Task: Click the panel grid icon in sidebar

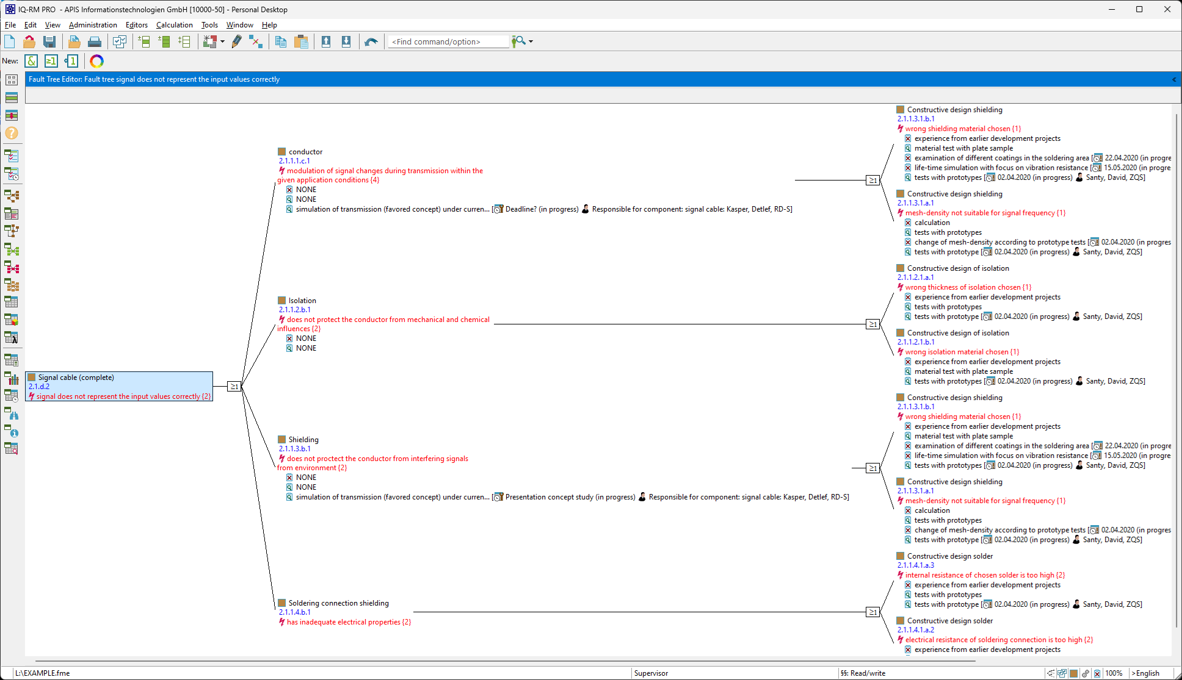Action: (12, 80)
